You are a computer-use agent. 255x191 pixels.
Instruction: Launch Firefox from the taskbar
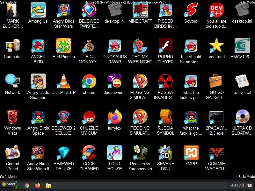(x=38, y=186)
